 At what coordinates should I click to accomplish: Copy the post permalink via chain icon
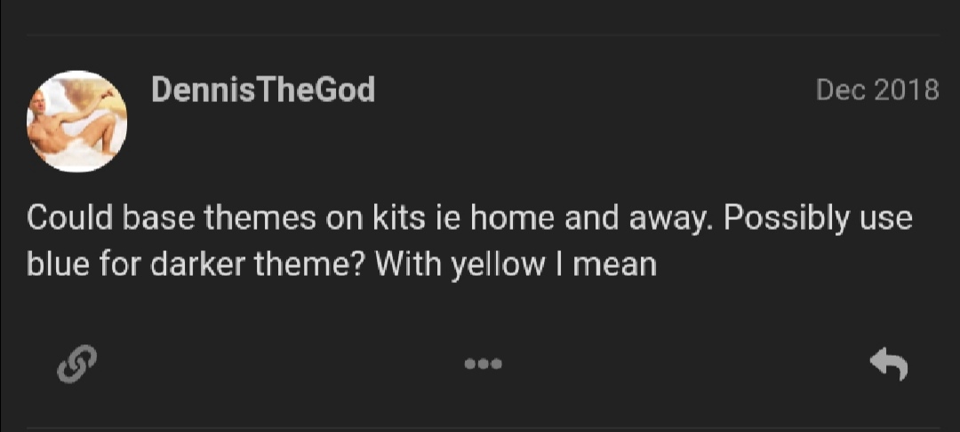[76, 364]
